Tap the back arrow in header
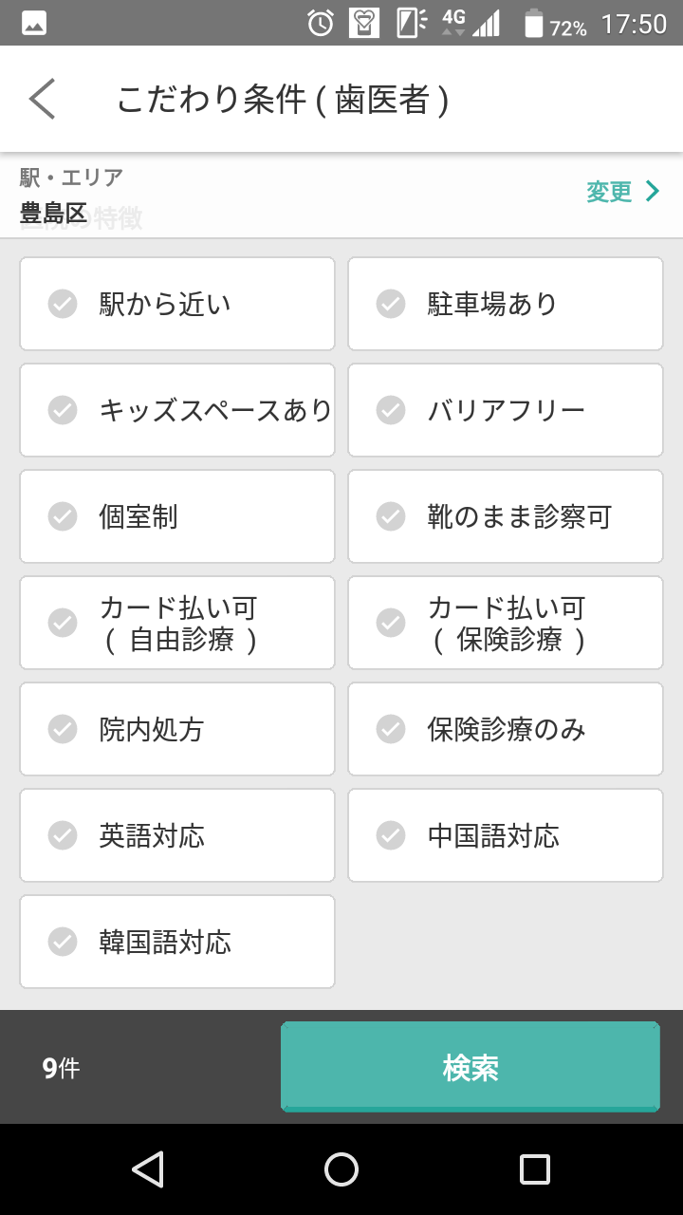The height and width of the screenshot is (1215, 683). [43, 99]
